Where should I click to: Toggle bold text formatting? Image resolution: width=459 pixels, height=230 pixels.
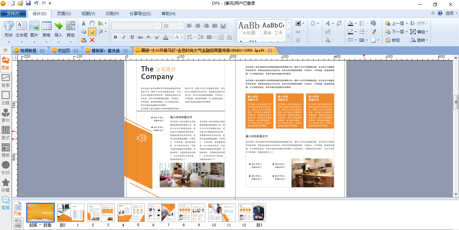click(x=116, y=37)
